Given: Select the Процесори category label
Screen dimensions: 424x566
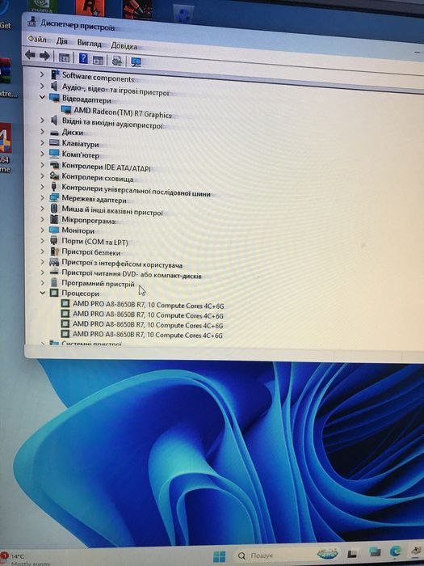Looking at the screenshot, I should (80, 294).
